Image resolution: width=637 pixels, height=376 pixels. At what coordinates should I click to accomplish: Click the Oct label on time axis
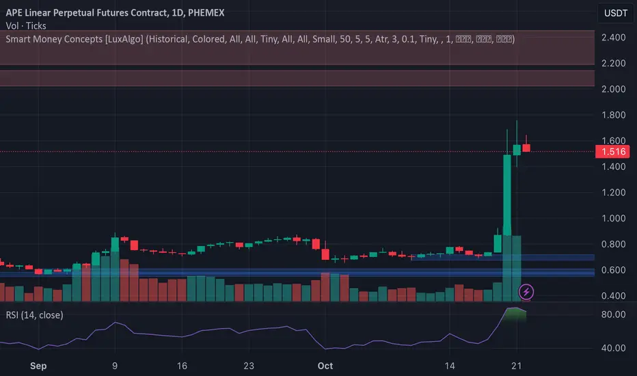[325, 366]
